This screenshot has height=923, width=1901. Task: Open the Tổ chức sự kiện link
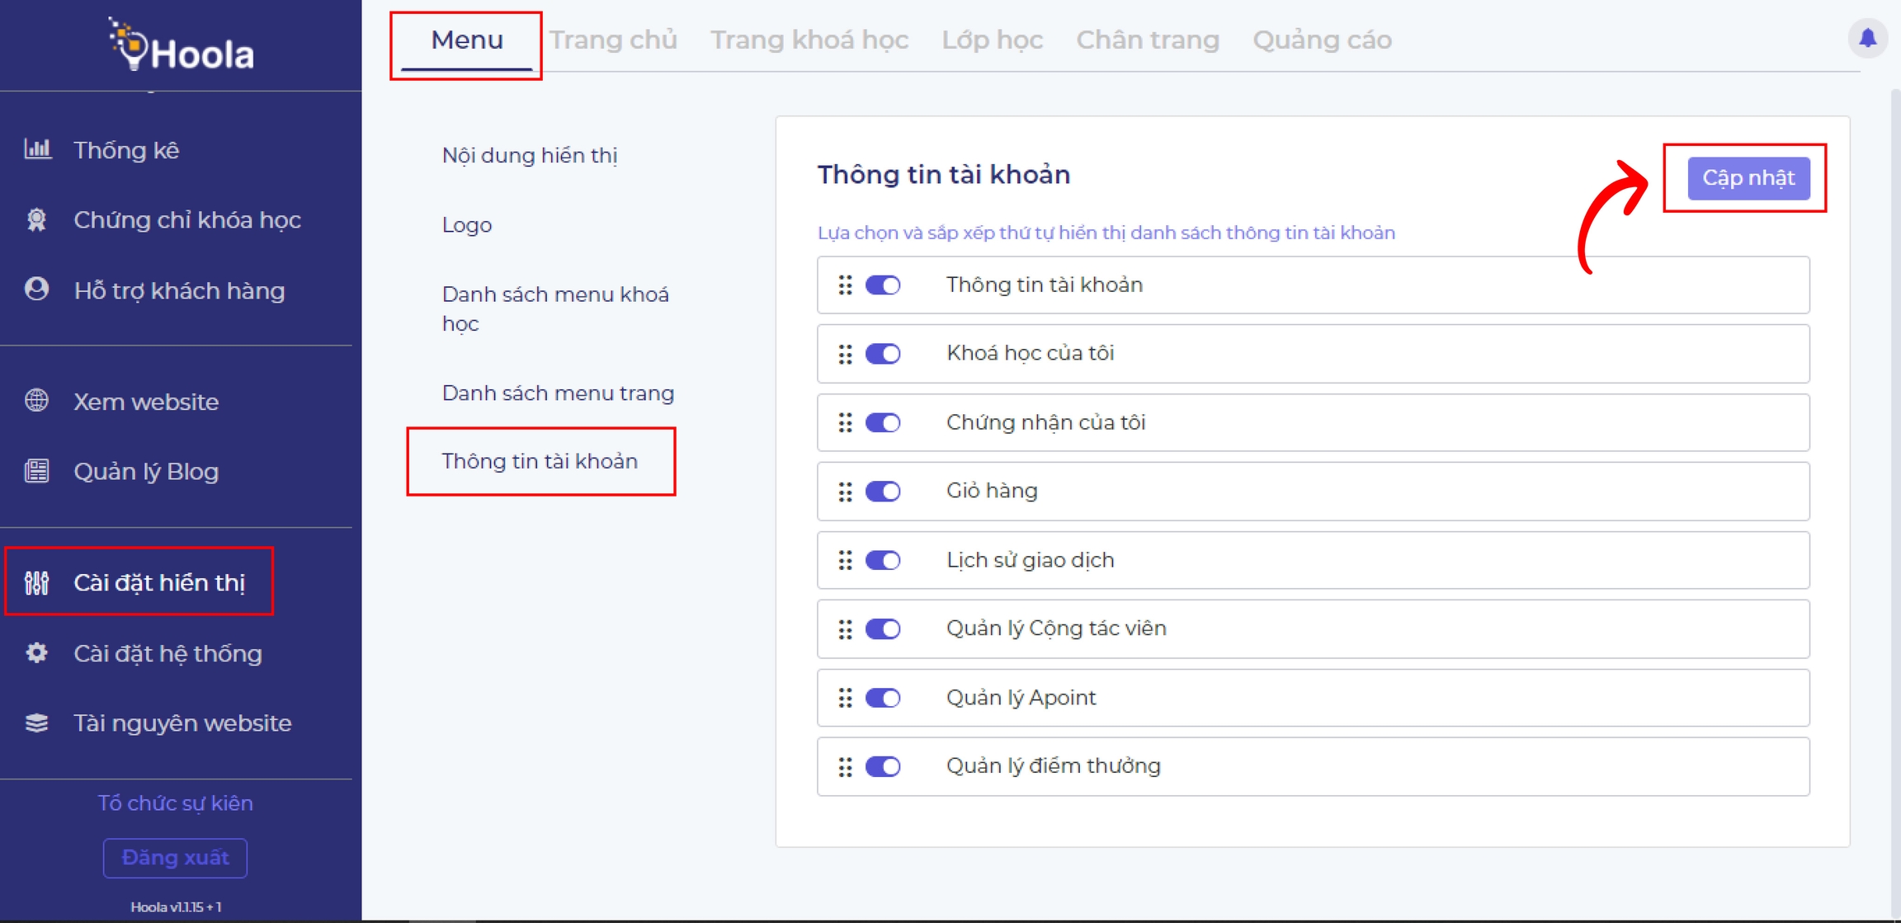tap(175, 803)
